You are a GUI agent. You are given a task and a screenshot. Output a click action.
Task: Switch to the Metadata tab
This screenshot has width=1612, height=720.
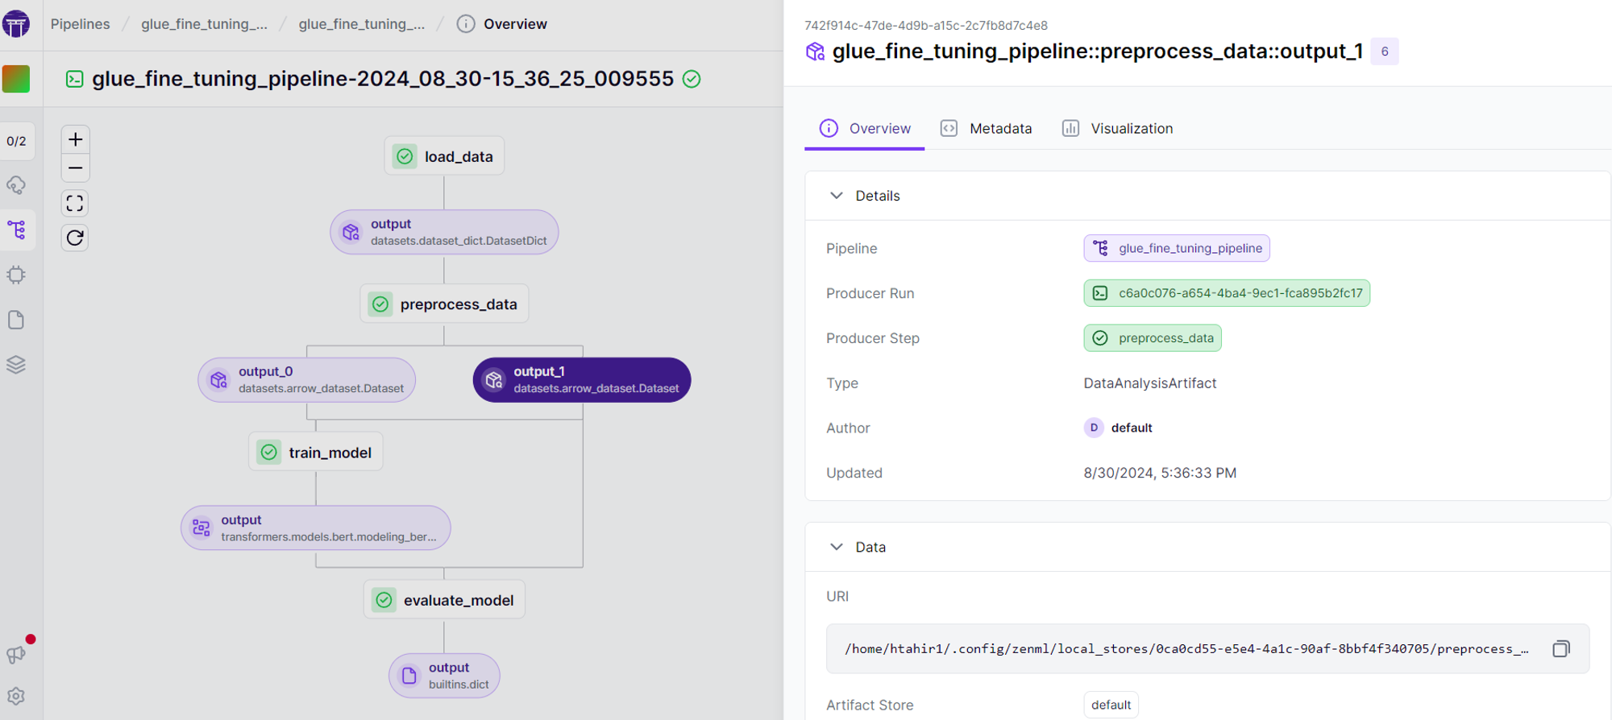tap(986, 129)
